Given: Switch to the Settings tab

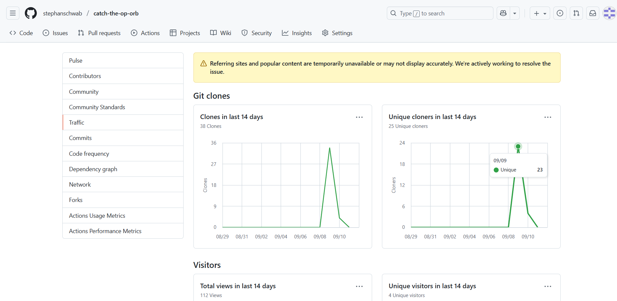Looking at the screenshot, I should click(x=337, y=33).
